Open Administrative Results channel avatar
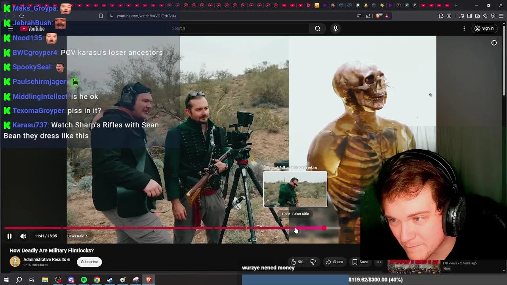 click(15, 262)
